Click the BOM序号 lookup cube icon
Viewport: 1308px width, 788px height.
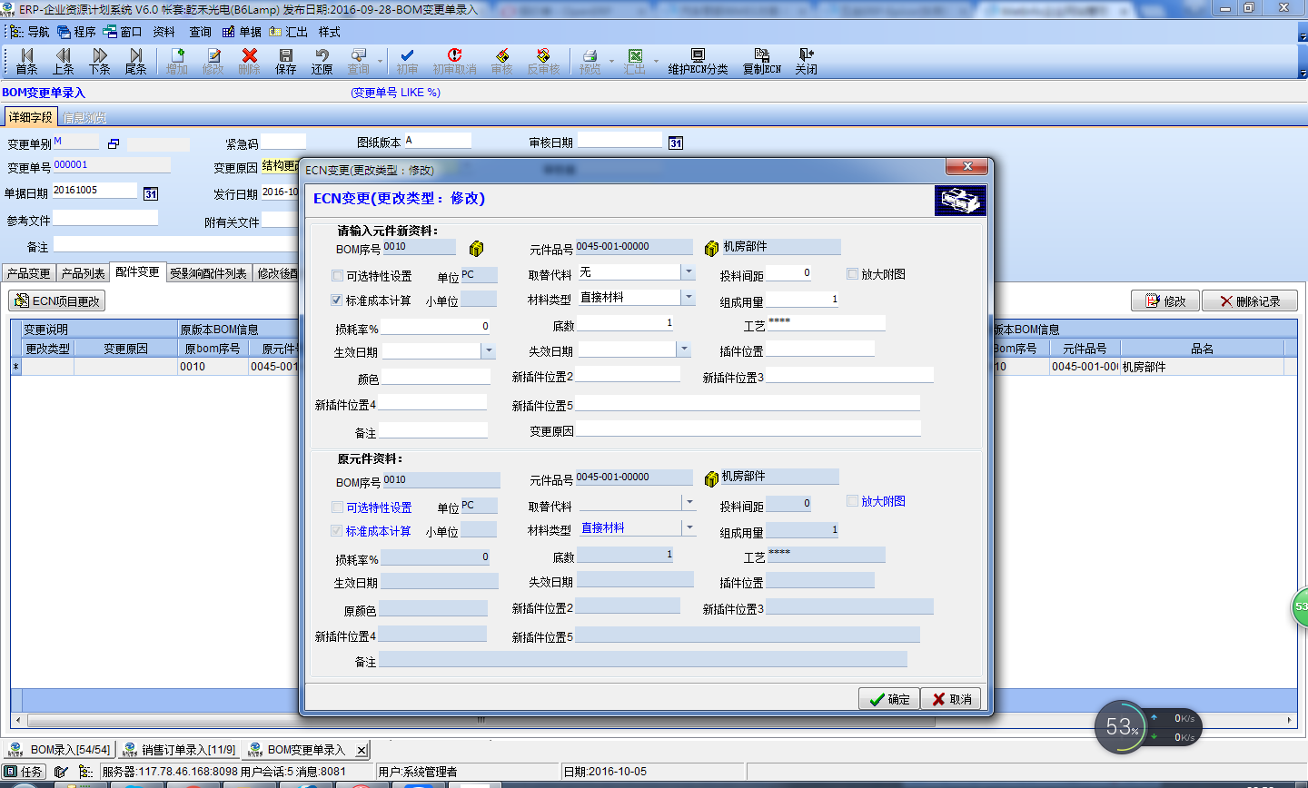point(476,249)
